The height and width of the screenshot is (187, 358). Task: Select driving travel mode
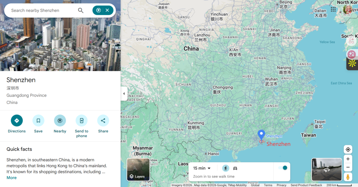point(235,168)
